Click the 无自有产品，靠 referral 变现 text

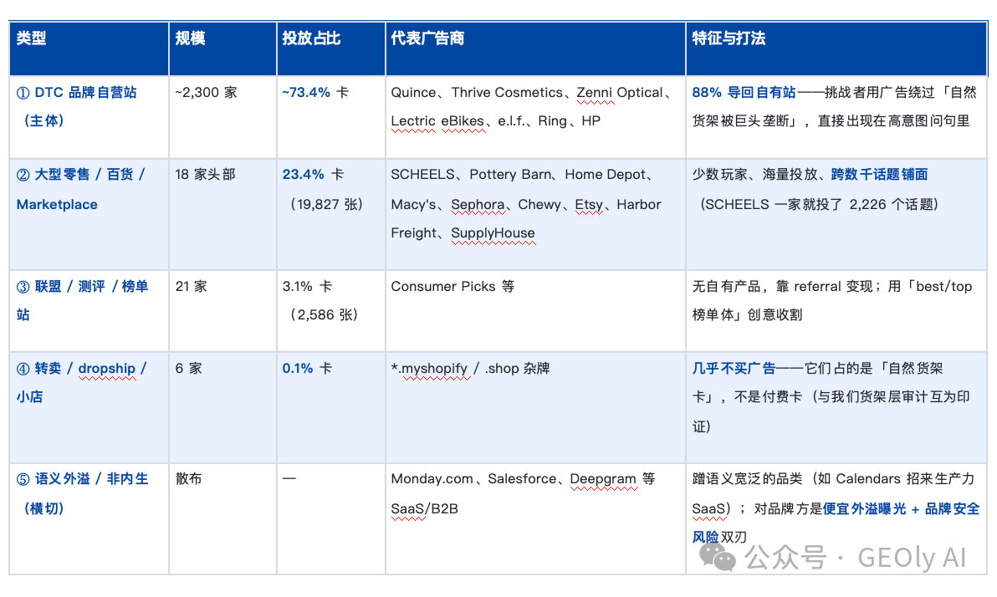(x=782, y=286)
